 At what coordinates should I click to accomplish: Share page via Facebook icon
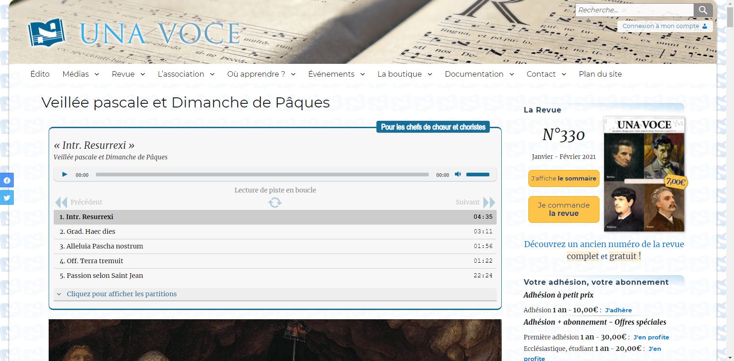coord(7,180)
